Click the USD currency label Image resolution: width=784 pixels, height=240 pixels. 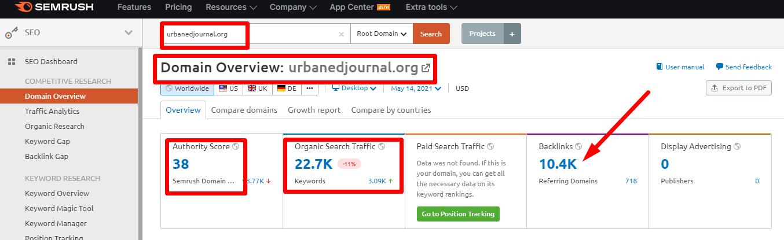[x=462, y=88]
